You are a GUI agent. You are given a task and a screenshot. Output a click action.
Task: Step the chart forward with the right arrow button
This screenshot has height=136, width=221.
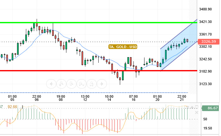click(x=101, y=84)
